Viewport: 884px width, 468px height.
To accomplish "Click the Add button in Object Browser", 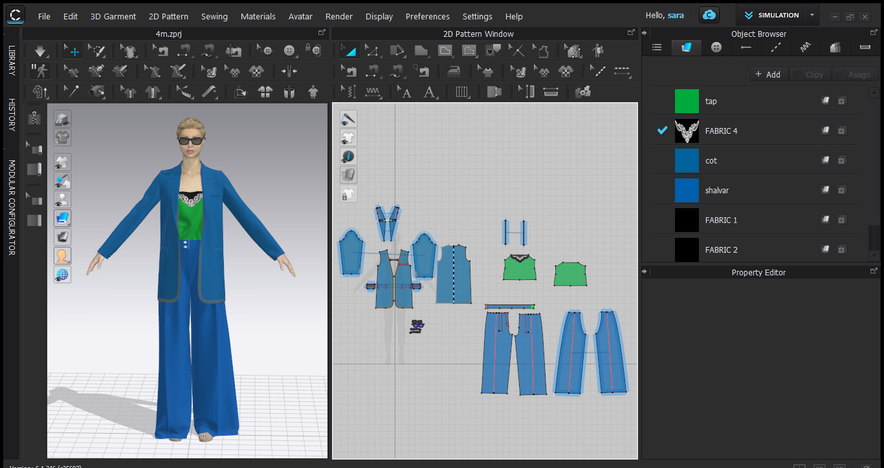I will coord(769,74).
